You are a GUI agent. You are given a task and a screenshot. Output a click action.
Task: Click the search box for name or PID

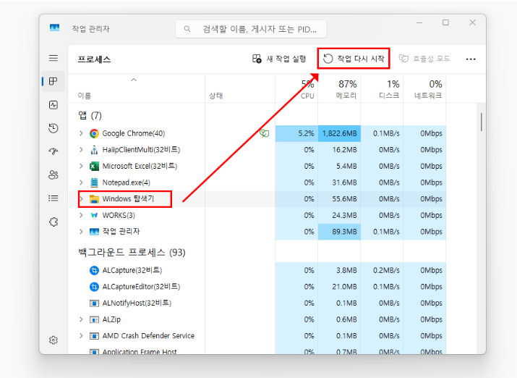(x=251, y=29)
